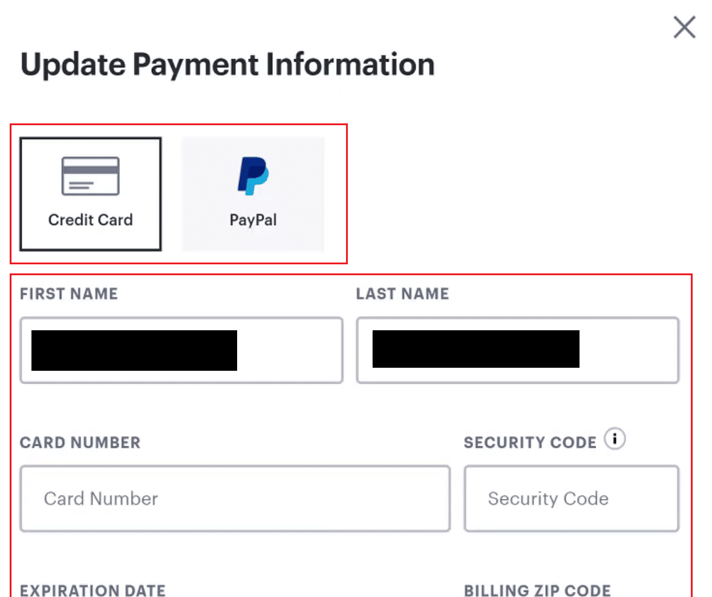Viewport: 712px width, 597px height.
Task: Choose the PayPal text label option
Action: click(x=253, y=220)
